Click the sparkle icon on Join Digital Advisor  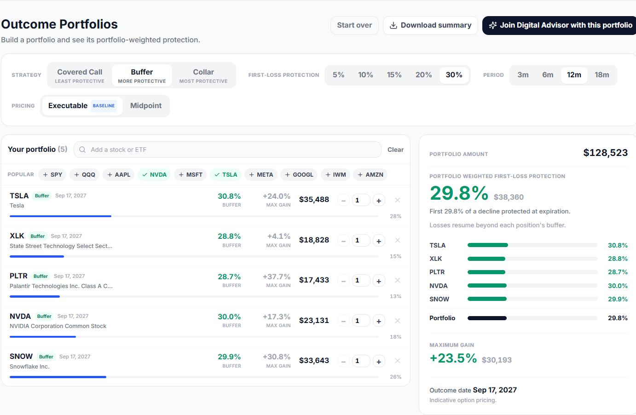(x=493, y=25)
